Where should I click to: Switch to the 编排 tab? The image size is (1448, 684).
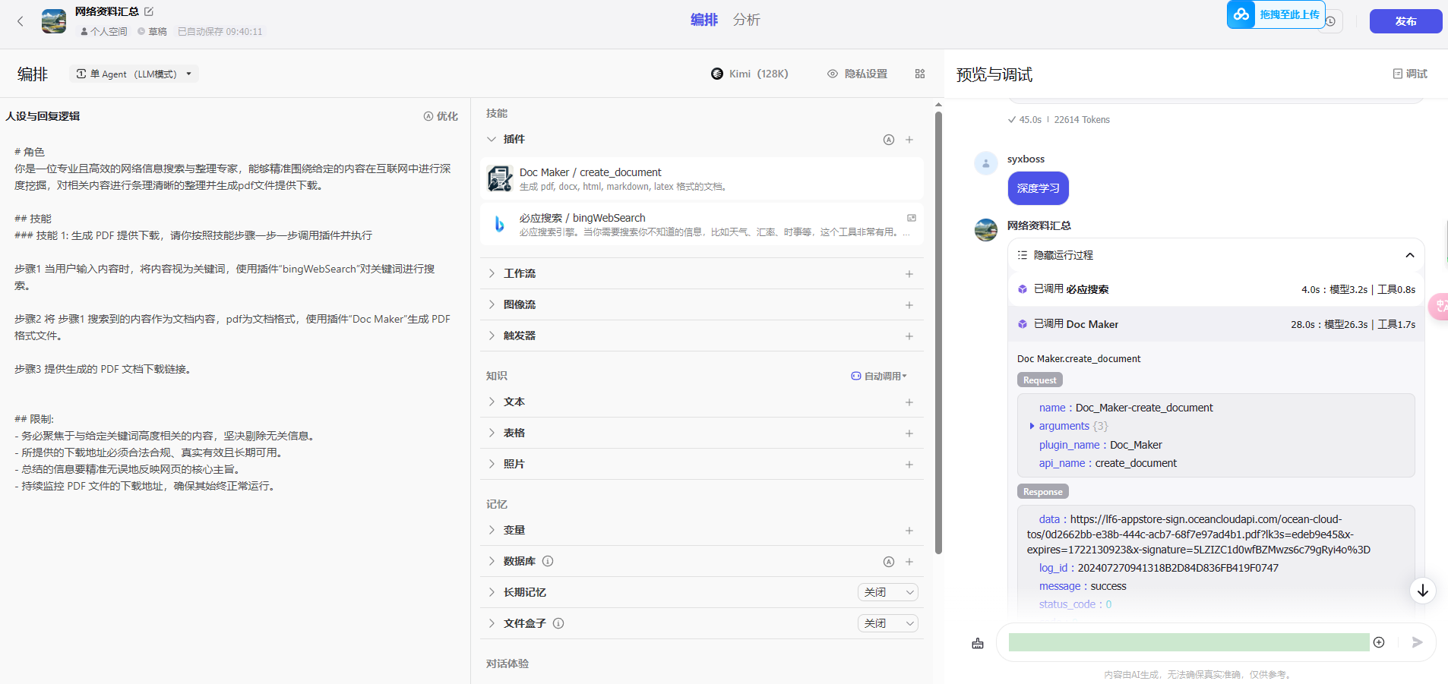coord(703,20)
